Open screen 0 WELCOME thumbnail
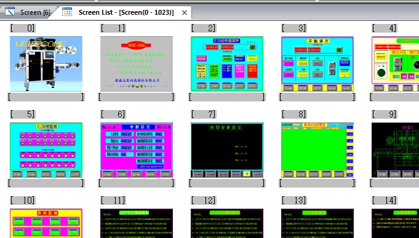The image size is (419, 238). click(46, 64)
